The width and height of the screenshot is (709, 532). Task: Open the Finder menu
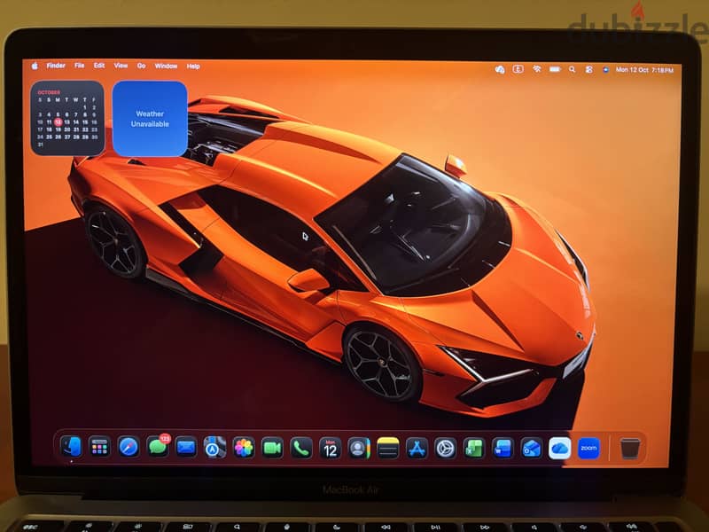click(56, 66)
